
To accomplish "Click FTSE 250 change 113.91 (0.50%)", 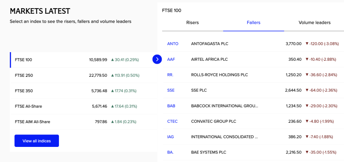I will [x=125, y=75].
